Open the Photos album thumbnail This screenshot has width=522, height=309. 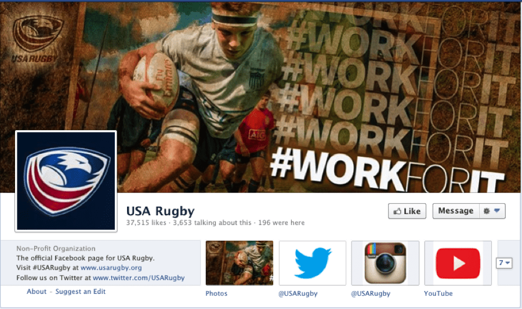tap(240, 263)
